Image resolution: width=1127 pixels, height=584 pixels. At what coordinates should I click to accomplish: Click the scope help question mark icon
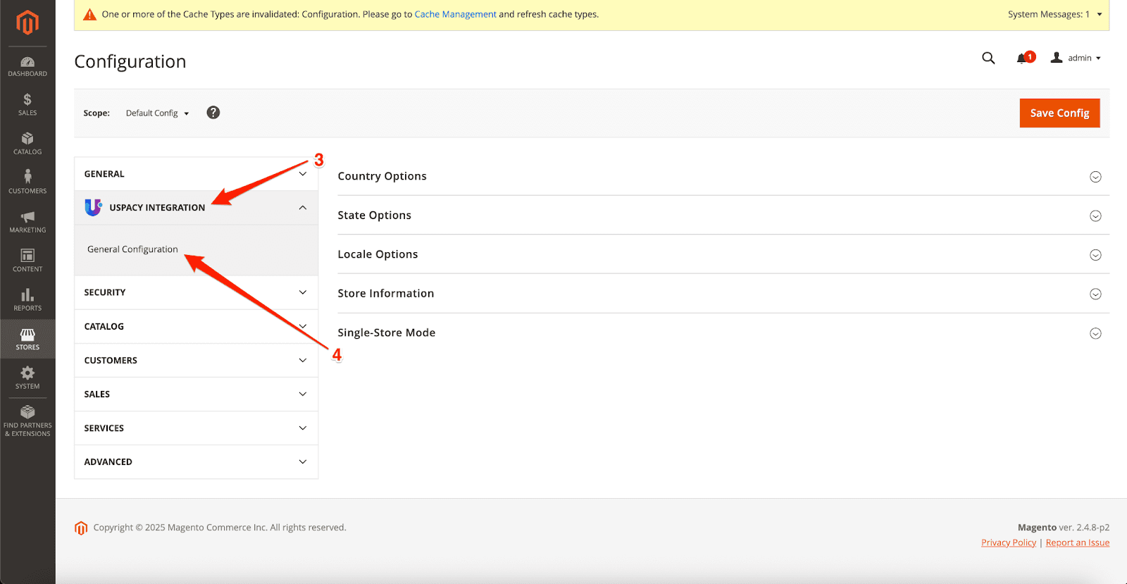coord(213,113)
